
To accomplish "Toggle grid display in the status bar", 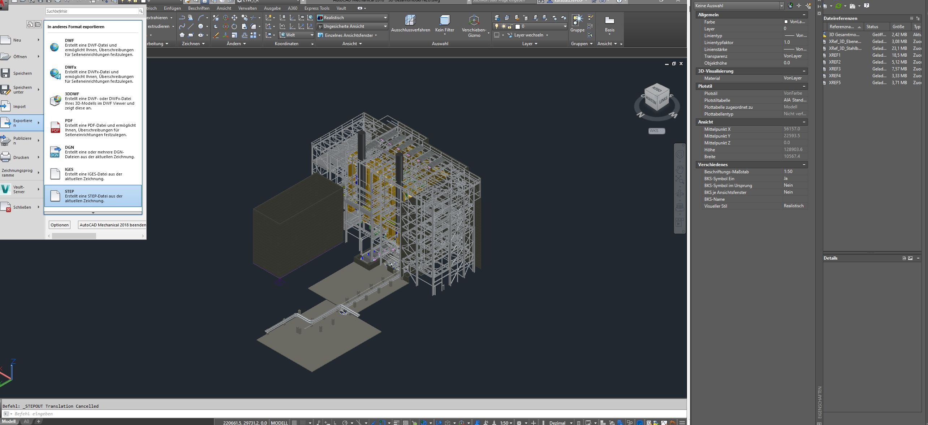I will [x=294, y=422].
